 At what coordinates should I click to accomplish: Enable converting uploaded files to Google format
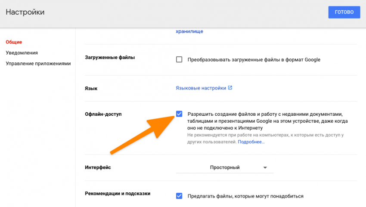coord(179,59)
